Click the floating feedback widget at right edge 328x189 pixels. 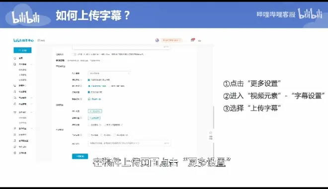point(211,135)
